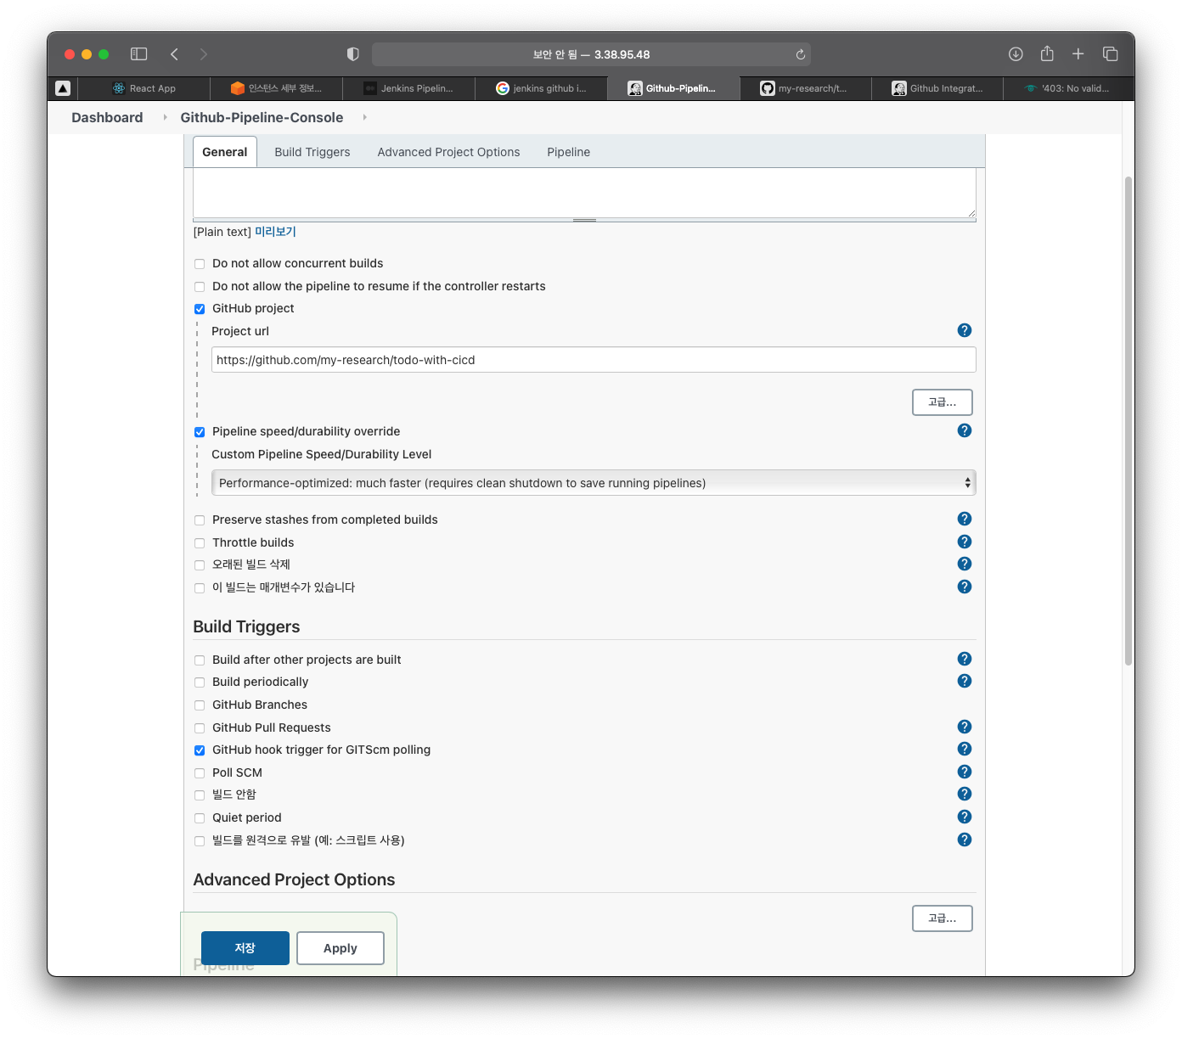Open help for Build periodically
The image size is (1182, 1039).
(964, 681)
